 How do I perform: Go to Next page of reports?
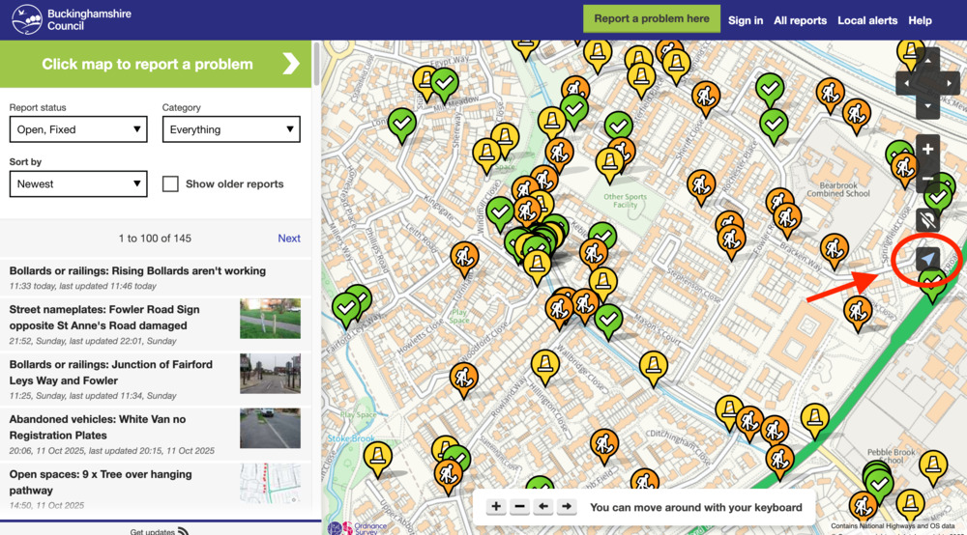coord(289,239)
